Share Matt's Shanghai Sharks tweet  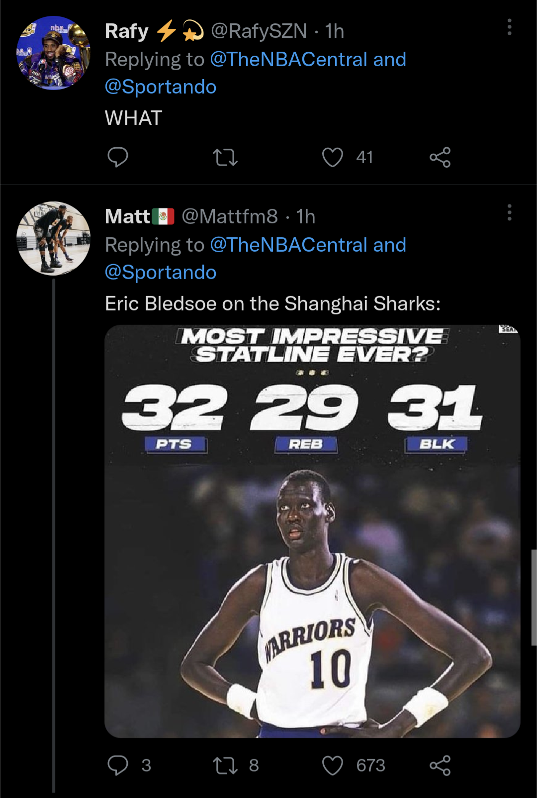(440, 765)
